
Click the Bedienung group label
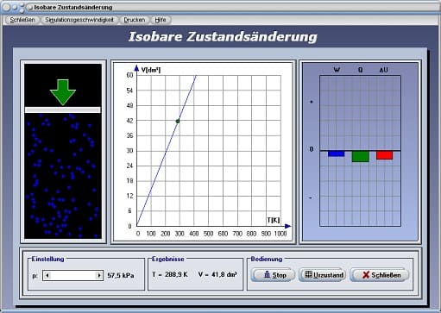(267, 259)
